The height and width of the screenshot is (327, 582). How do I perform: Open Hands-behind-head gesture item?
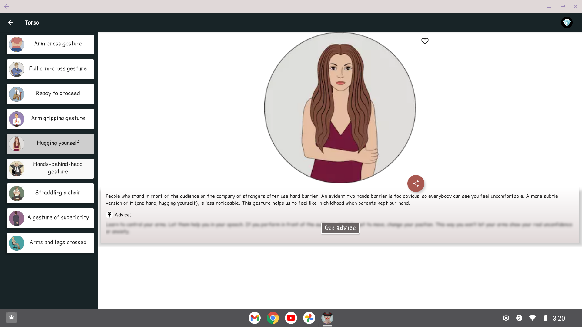50,169
